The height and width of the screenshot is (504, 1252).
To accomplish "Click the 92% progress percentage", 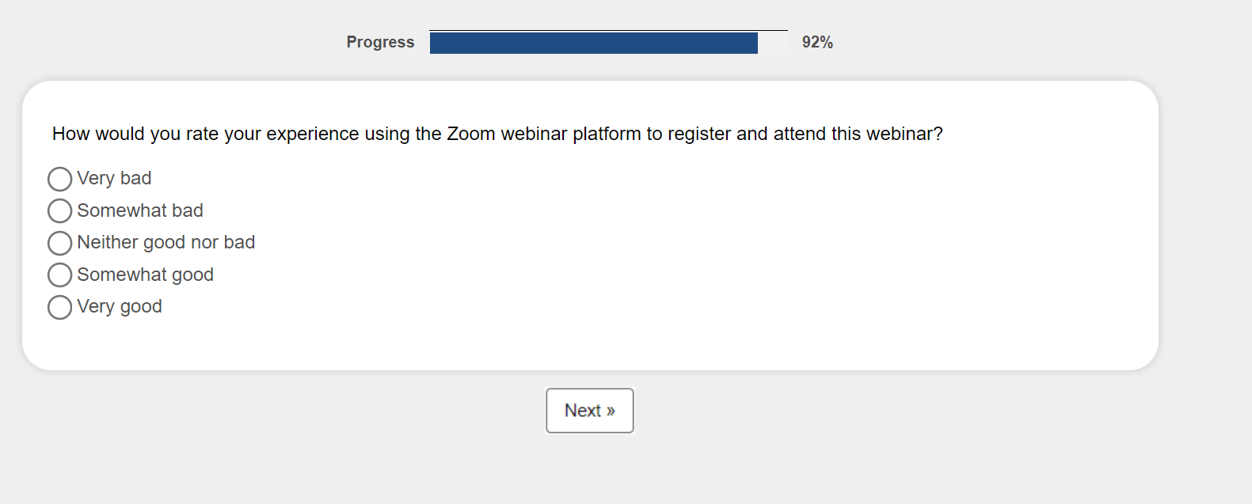I will pyautogui.click(x=817, y=43).
